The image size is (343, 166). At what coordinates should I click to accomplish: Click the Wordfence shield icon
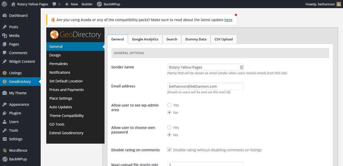(x=5, y=150)
